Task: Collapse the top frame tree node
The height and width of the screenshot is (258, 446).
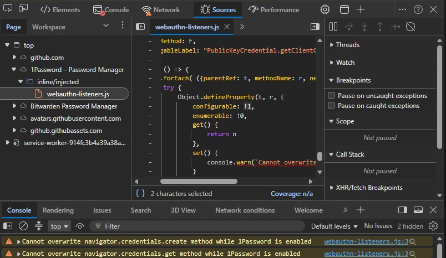Action: pos(7,45)
